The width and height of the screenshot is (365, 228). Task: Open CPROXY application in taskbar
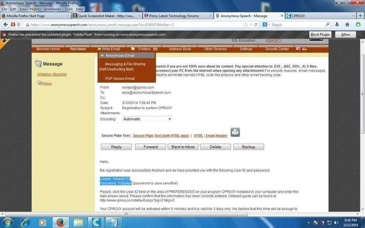coord(96,223)
